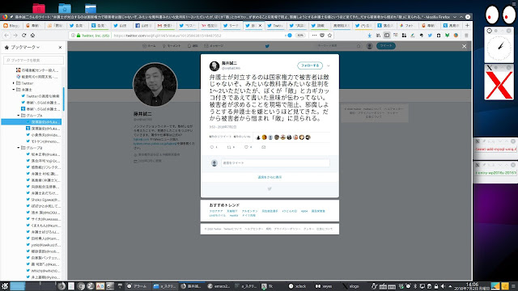Click the direct message envelope icon under tweet

[263, 147]
